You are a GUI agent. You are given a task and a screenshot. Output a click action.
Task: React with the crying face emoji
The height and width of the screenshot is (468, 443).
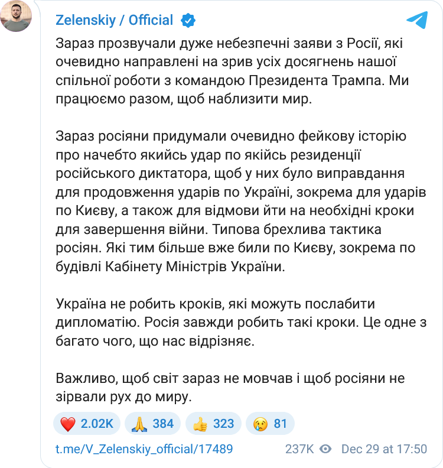pyautogui.click(x=260, y=424)
